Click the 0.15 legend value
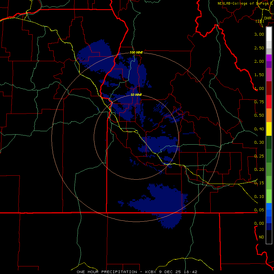 coord(259,183)
